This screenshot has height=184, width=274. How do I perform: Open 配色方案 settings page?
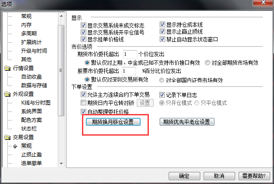tap(31, 120)
